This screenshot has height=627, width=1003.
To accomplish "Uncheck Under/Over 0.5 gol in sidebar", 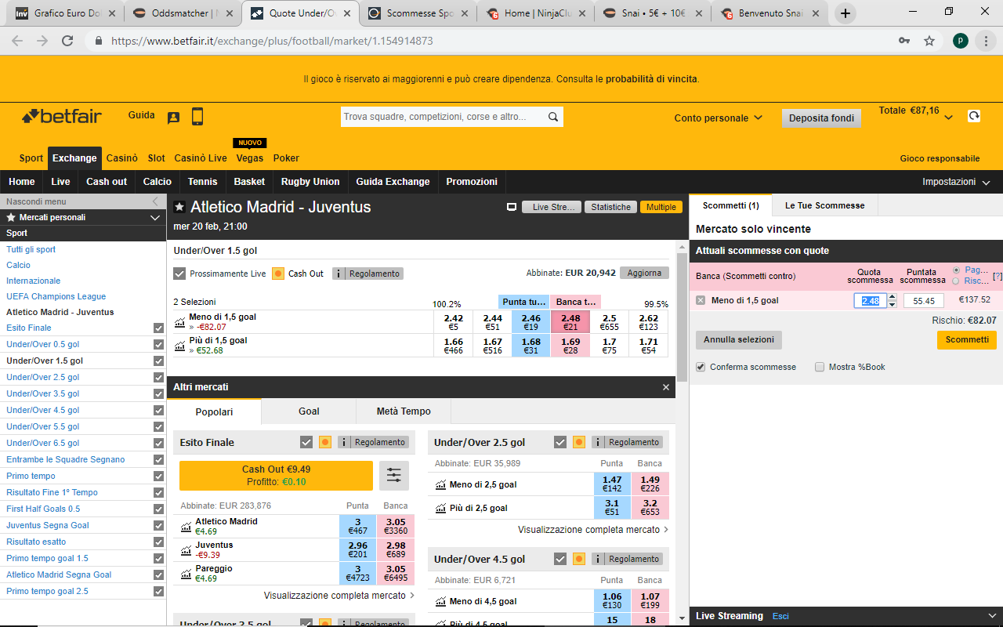I will [x=159, y=344].
